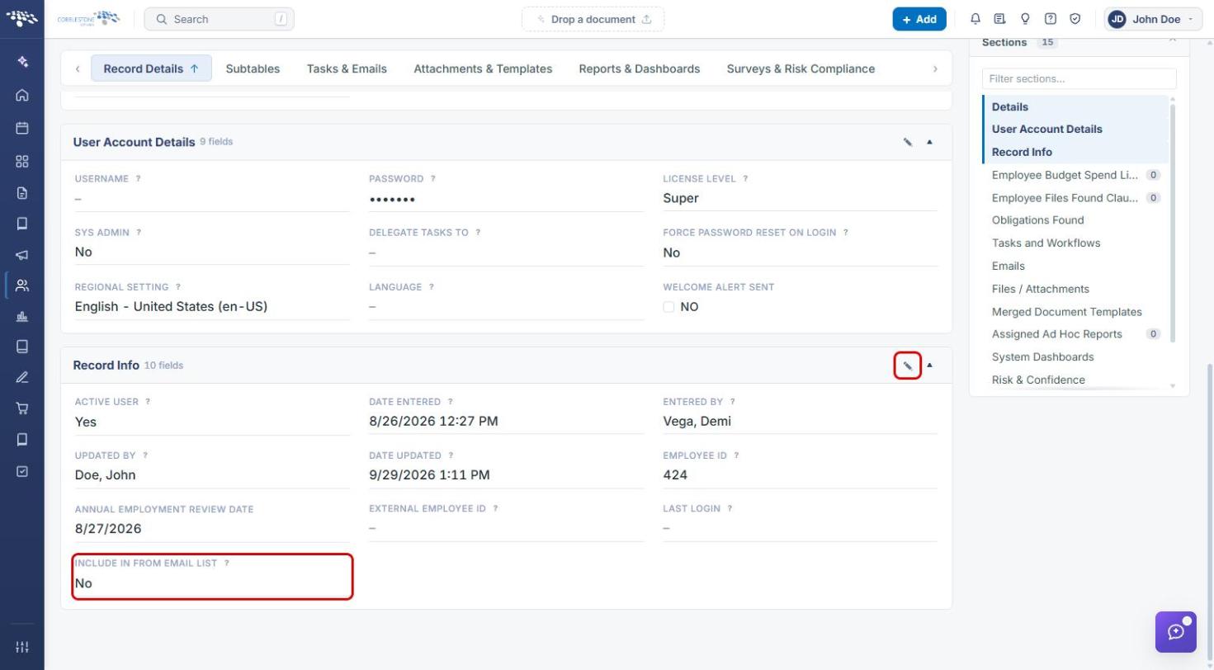Viewport: 1214px width, 670px height.
Task: Click the Employee ID value 424
Action: 675,475
